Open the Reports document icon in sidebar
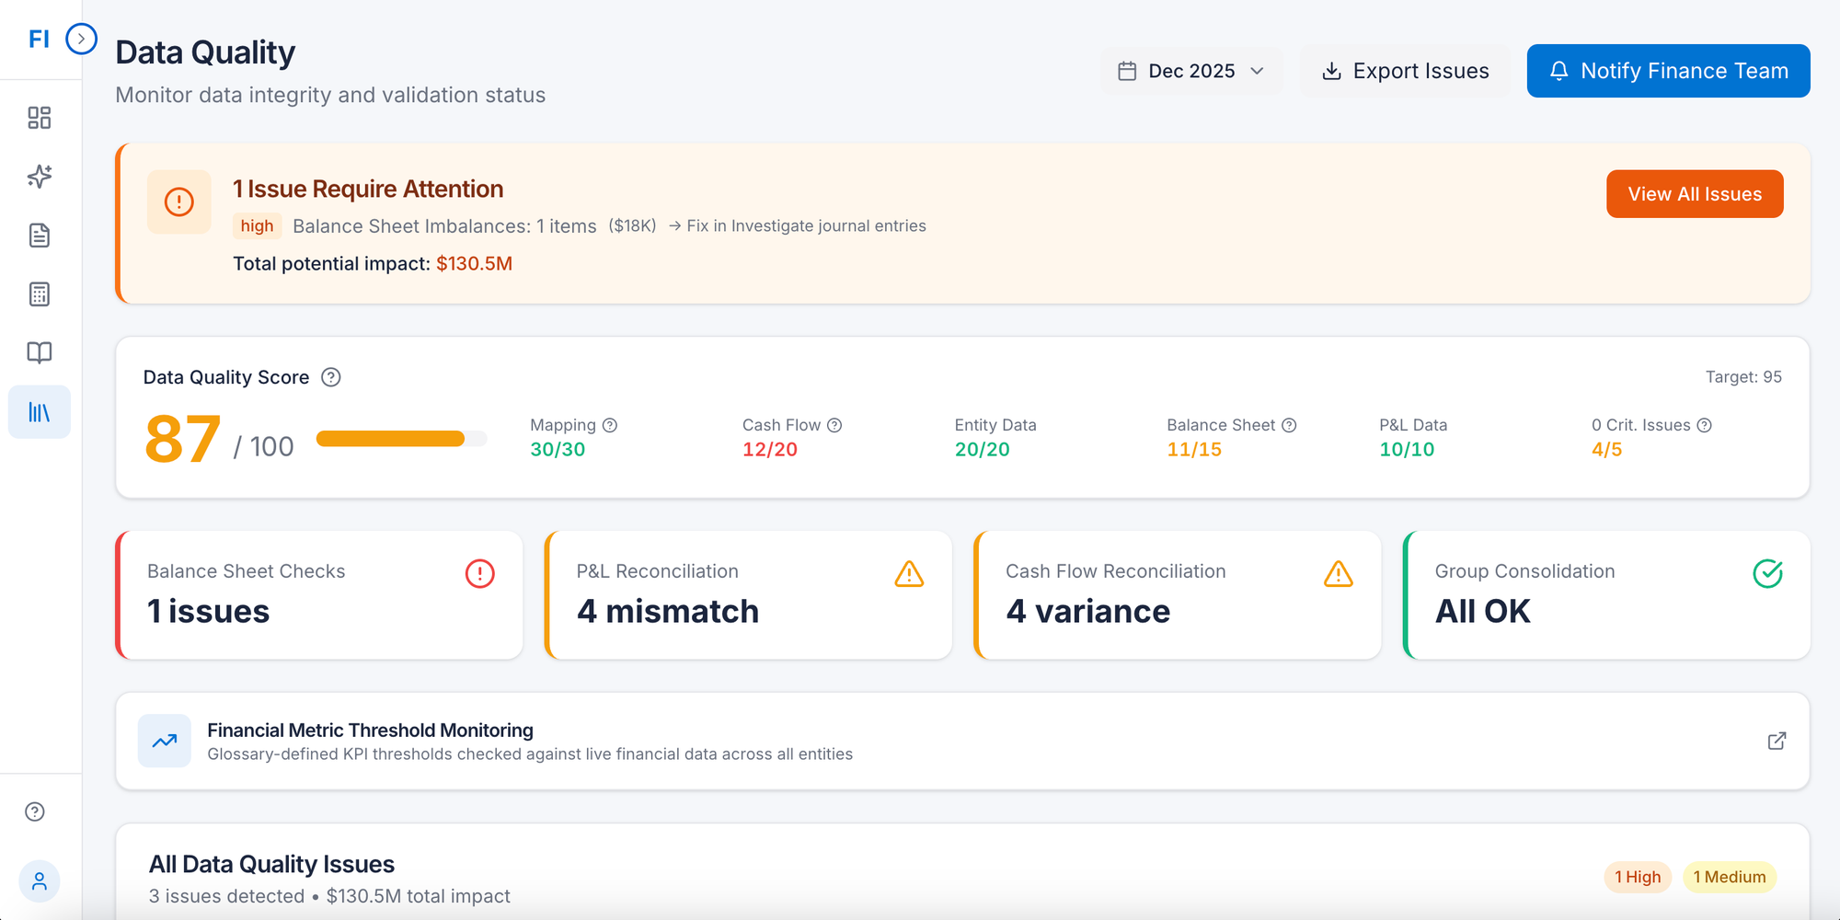 tap(39, 236)
